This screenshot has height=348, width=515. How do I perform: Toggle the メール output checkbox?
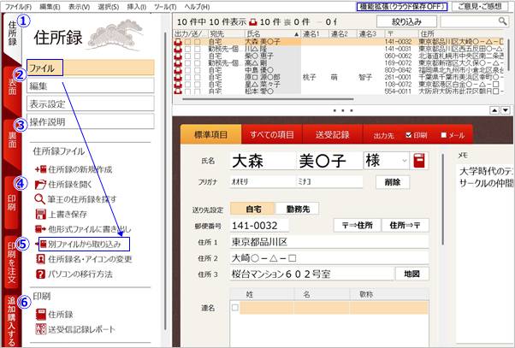pyautogui.click(x=443, y=134)
